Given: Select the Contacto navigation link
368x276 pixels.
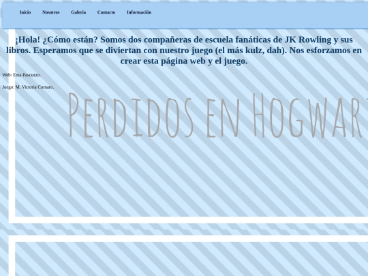Looking at the screenshot, I should (x=106, y=12).
